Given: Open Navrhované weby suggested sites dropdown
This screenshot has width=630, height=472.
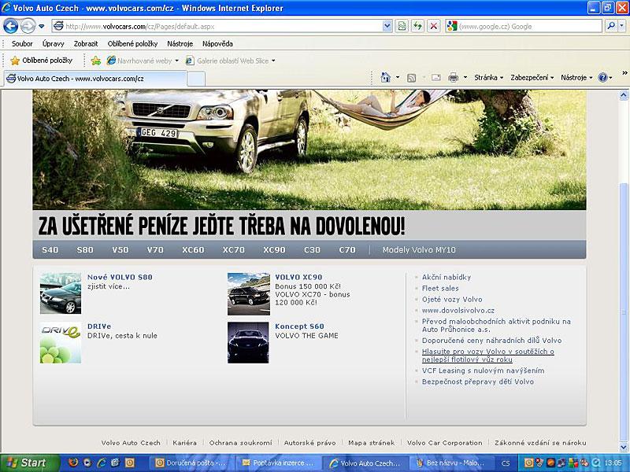Looking at the screenshot, I should 143,61.
